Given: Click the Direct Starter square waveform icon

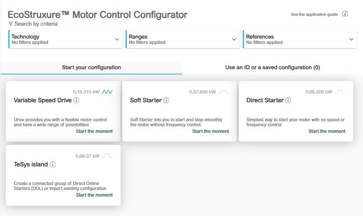Looking at the screenshot, I should pyautogui.click(x=340, y=92).
